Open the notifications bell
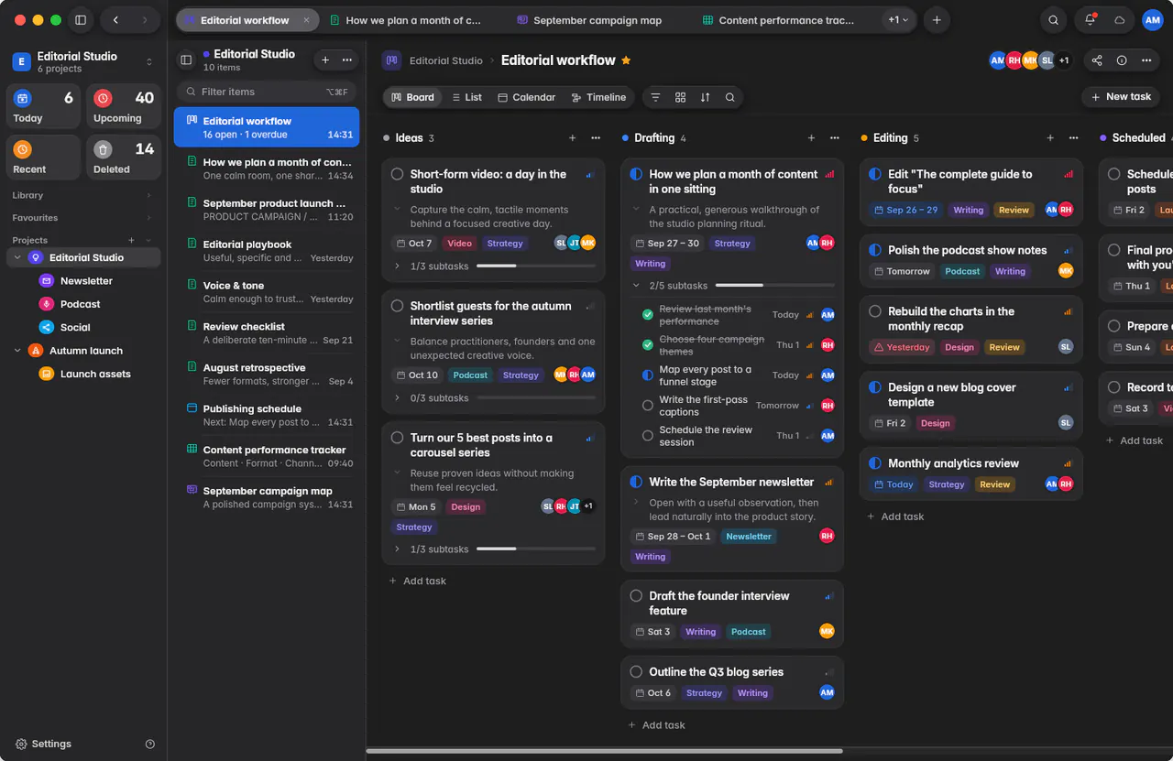The image size is (1173, 761). [1091, 20]
